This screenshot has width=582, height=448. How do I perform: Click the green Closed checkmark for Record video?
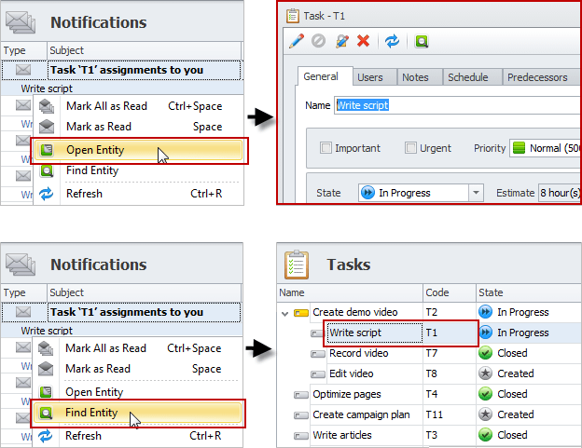coord(485,353)
